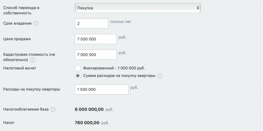
Task: Click the Расходы на покупку квартиры label
Action: coord(32,89)
